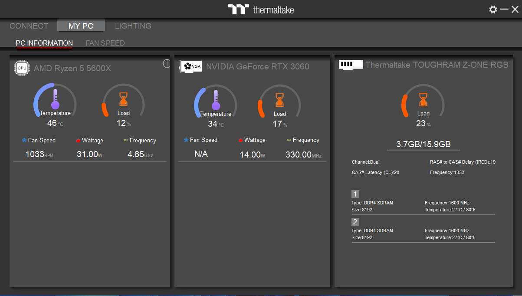Switch to the CONNECT tab

[29, 26]
